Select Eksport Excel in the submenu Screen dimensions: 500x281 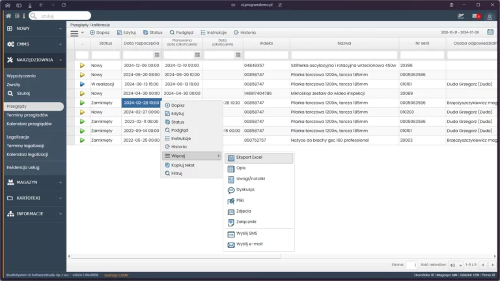tap(250, 157)
